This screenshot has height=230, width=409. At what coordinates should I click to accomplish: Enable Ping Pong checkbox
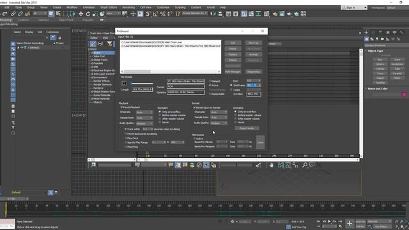click(126, 147)
